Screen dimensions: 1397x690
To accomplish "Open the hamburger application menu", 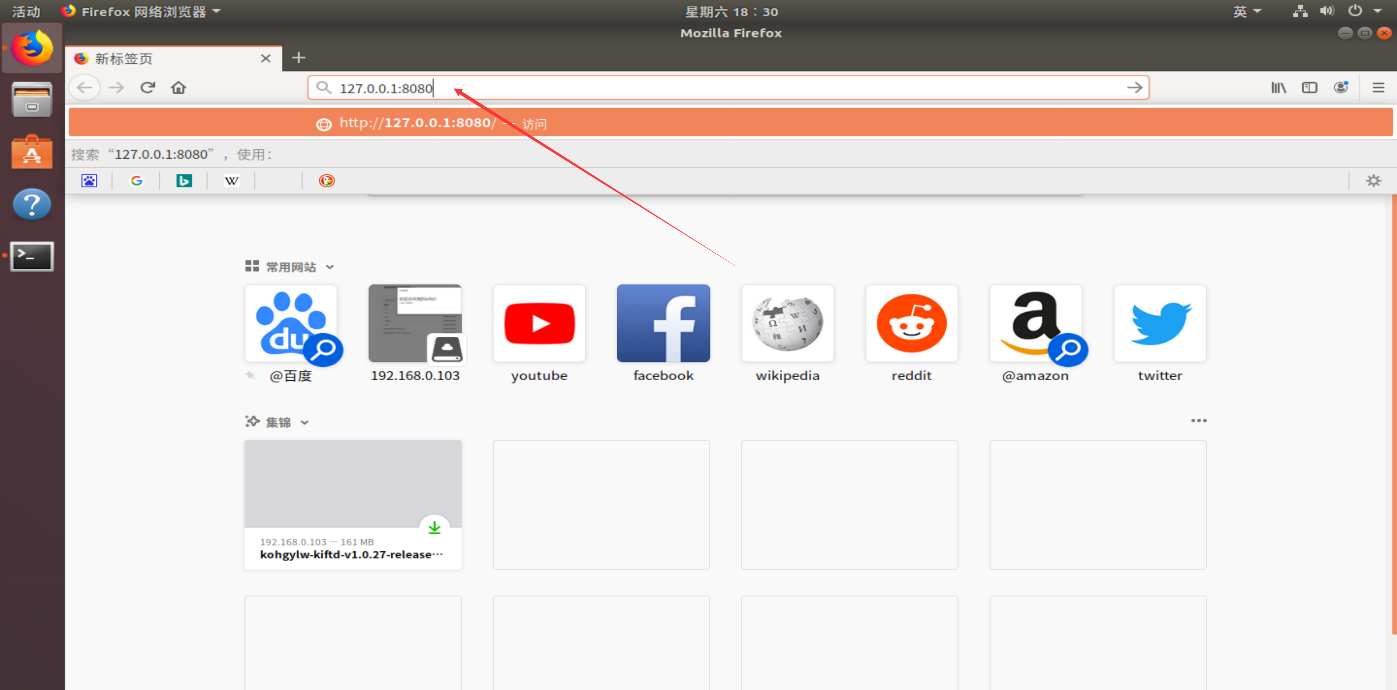I will [x=1378, y=87].
